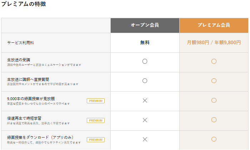Click the 月額980円 / 年額9,800円 price text

click(x=214, y=42)
